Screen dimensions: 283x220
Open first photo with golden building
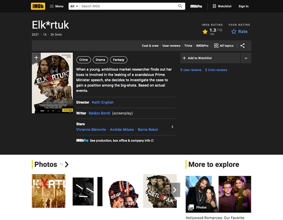coord(49,191)
